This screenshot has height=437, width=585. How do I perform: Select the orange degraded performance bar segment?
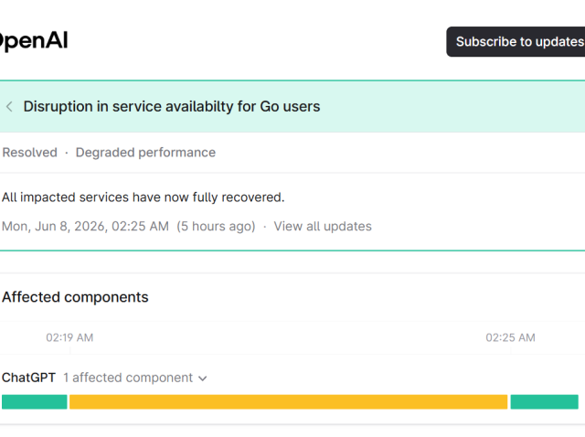point(289,402)
